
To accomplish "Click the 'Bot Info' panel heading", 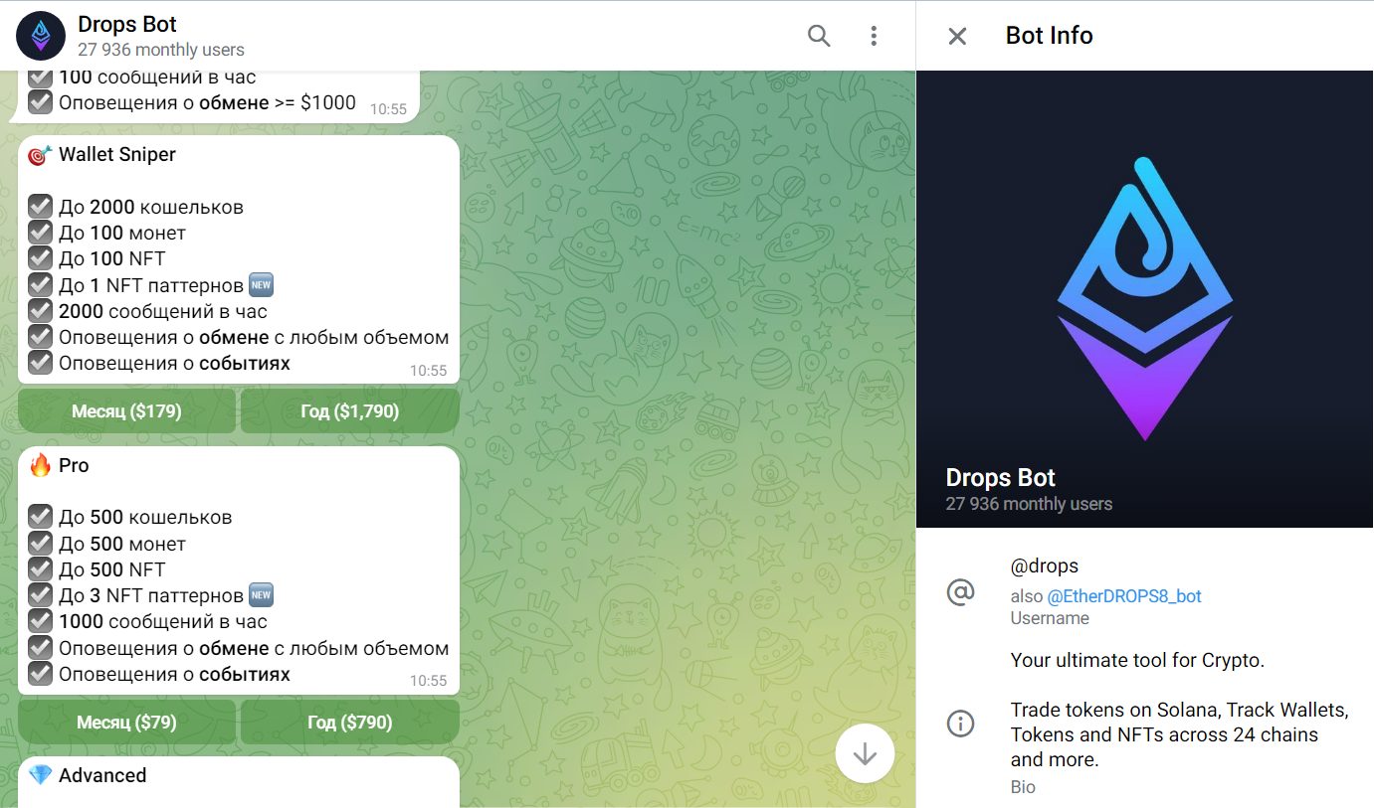I will click(1050, 36).
